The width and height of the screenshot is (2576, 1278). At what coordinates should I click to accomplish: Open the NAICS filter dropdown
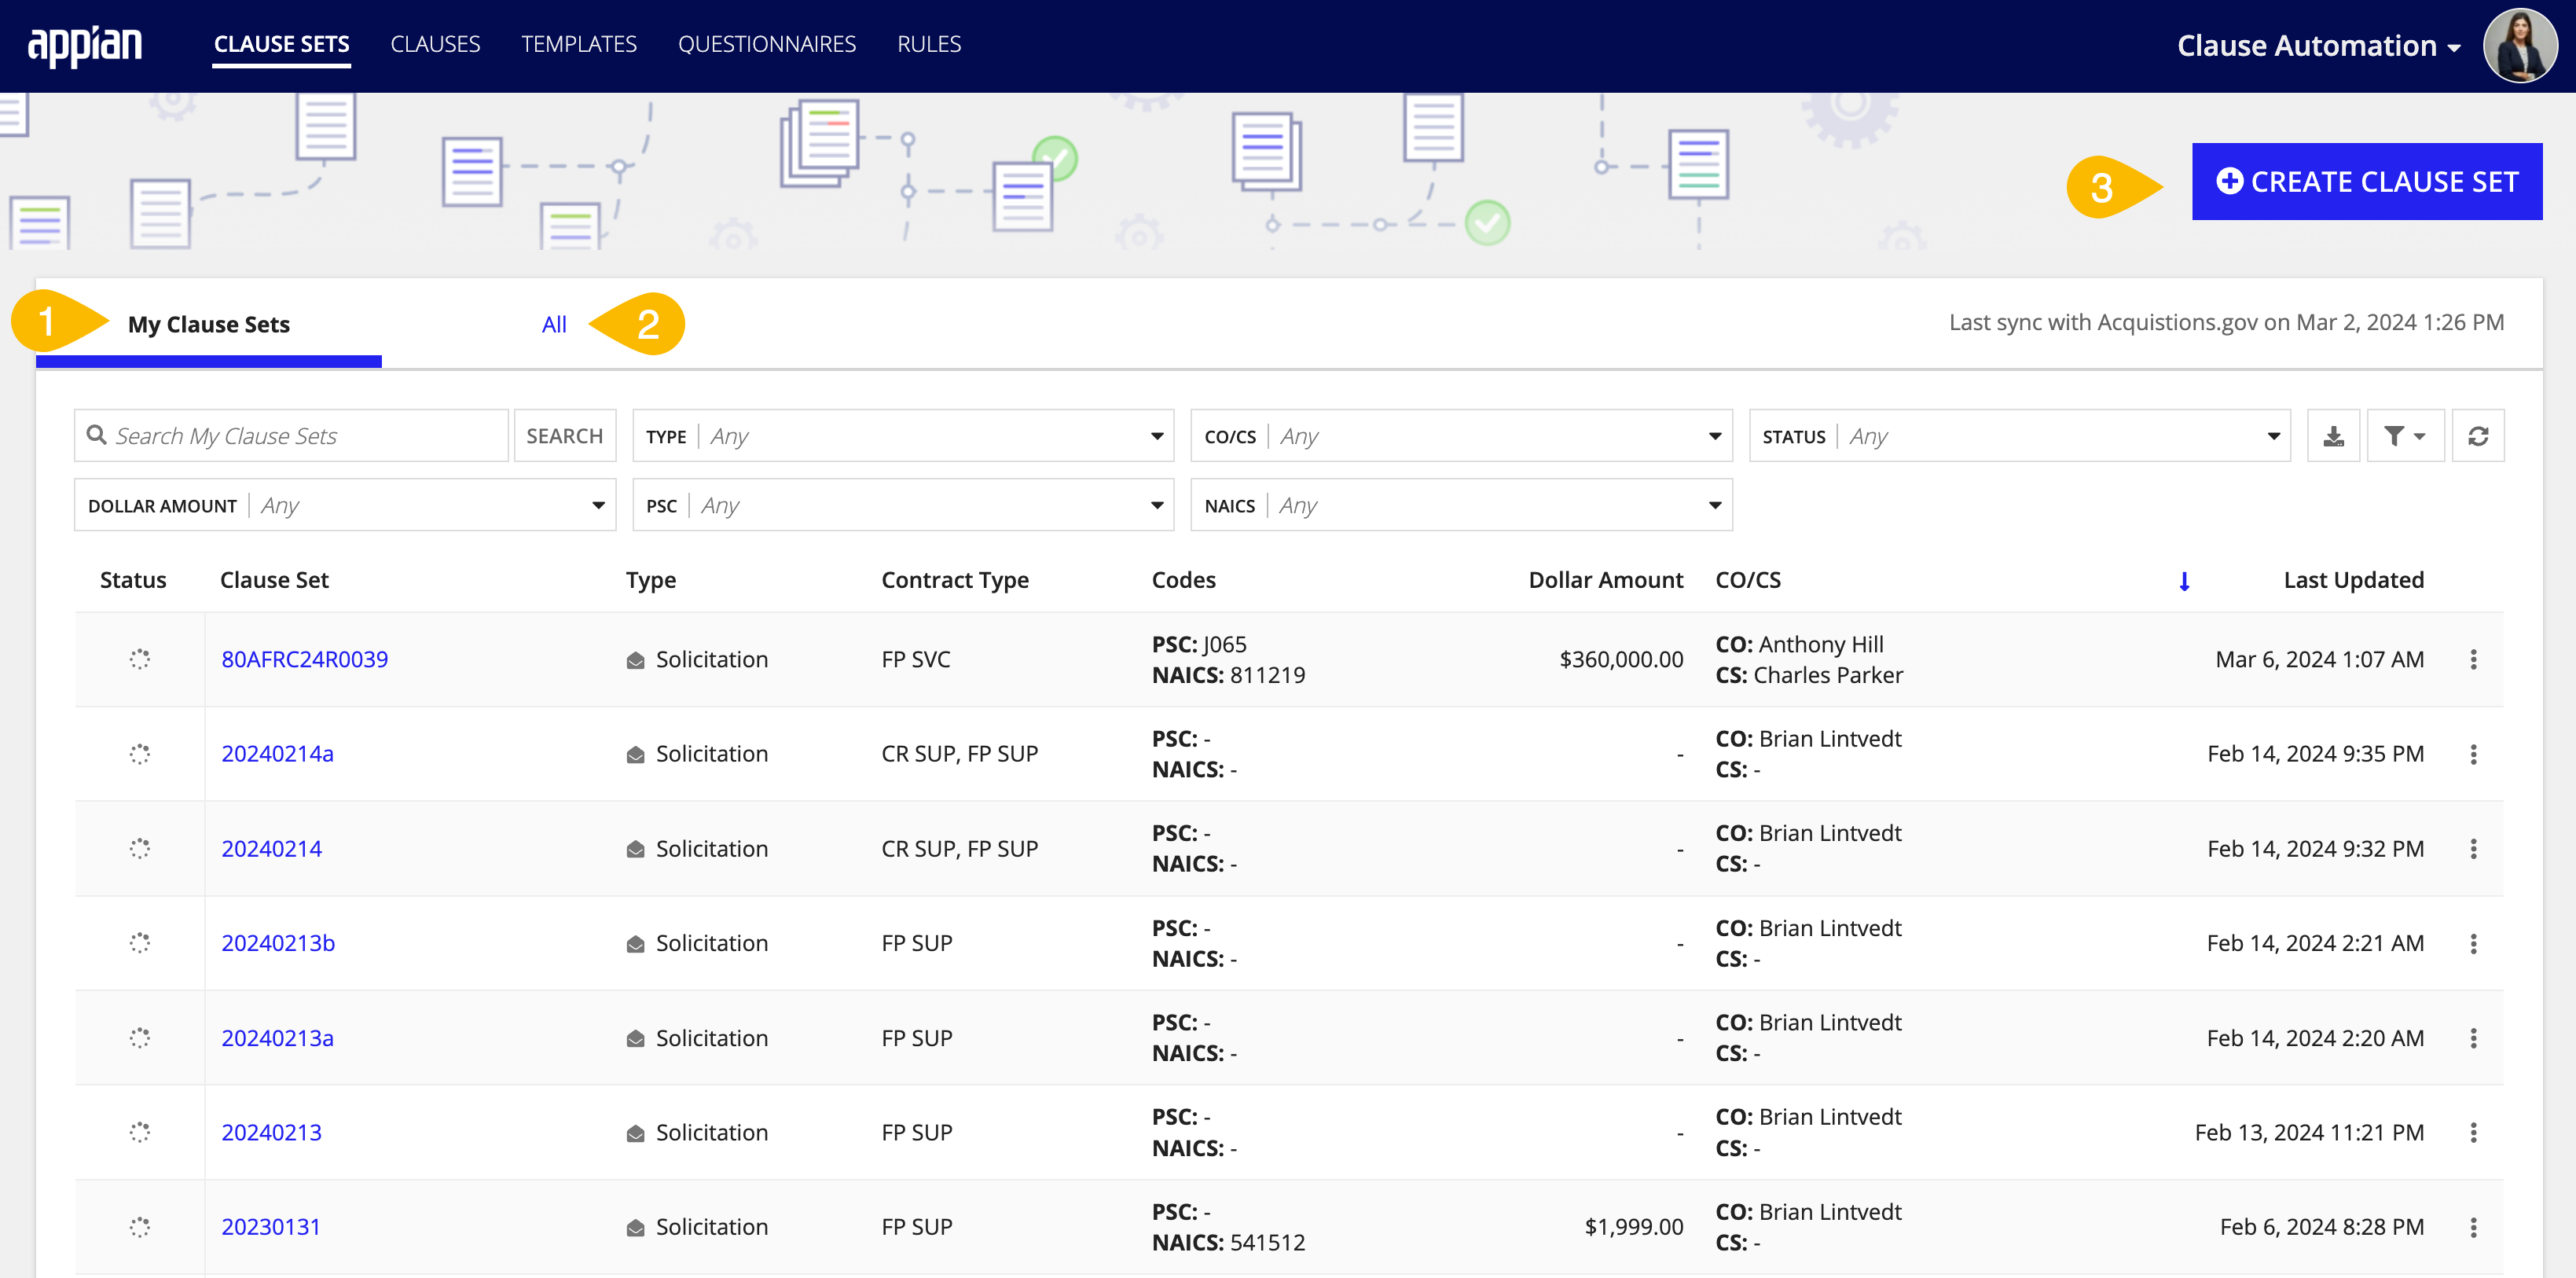tap(1461, 505)
